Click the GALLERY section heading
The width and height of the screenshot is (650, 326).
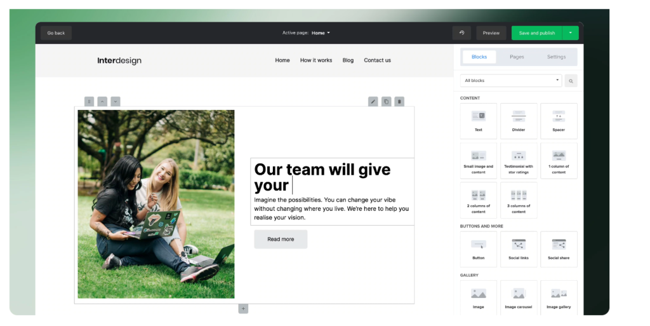469,275
